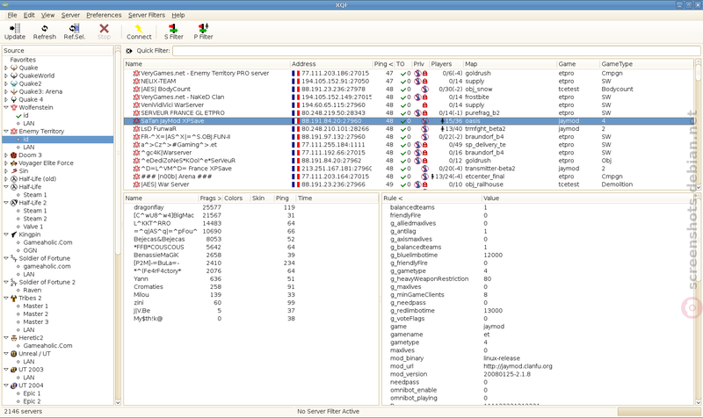Sort servers by GameType column header
Image resolution: width=703 pixels, height=418 pixels.
click(x=647, y=64)
